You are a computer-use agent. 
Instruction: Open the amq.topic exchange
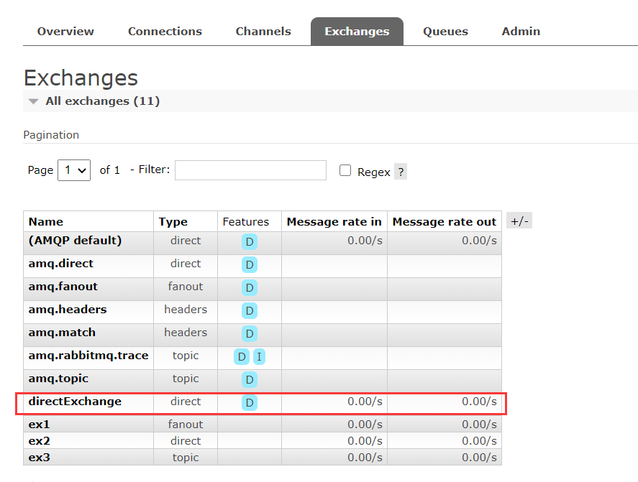pyautogui.click(x=58, y=379)
